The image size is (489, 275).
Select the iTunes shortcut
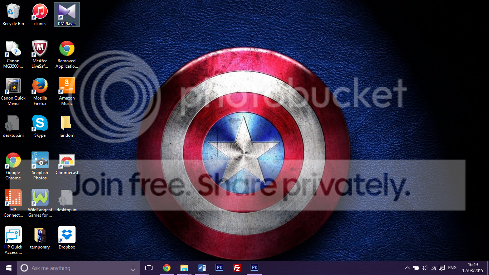[40, 15]
